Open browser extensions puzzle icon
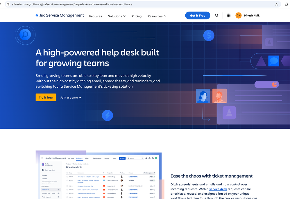 click(286, 4)
